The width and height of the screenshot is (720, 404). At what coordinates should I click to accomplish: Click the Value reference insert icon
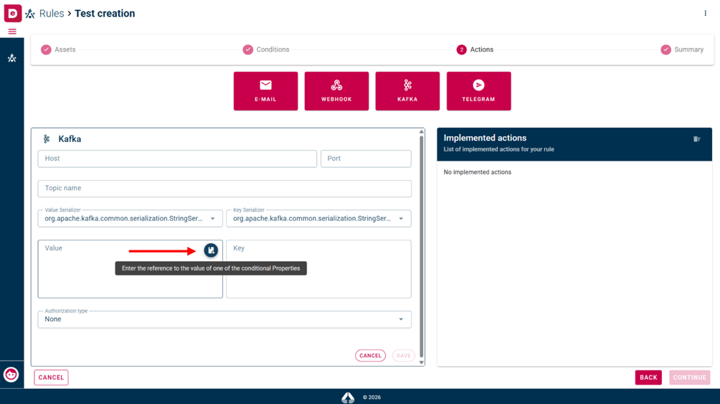click(x=211, y=250)
